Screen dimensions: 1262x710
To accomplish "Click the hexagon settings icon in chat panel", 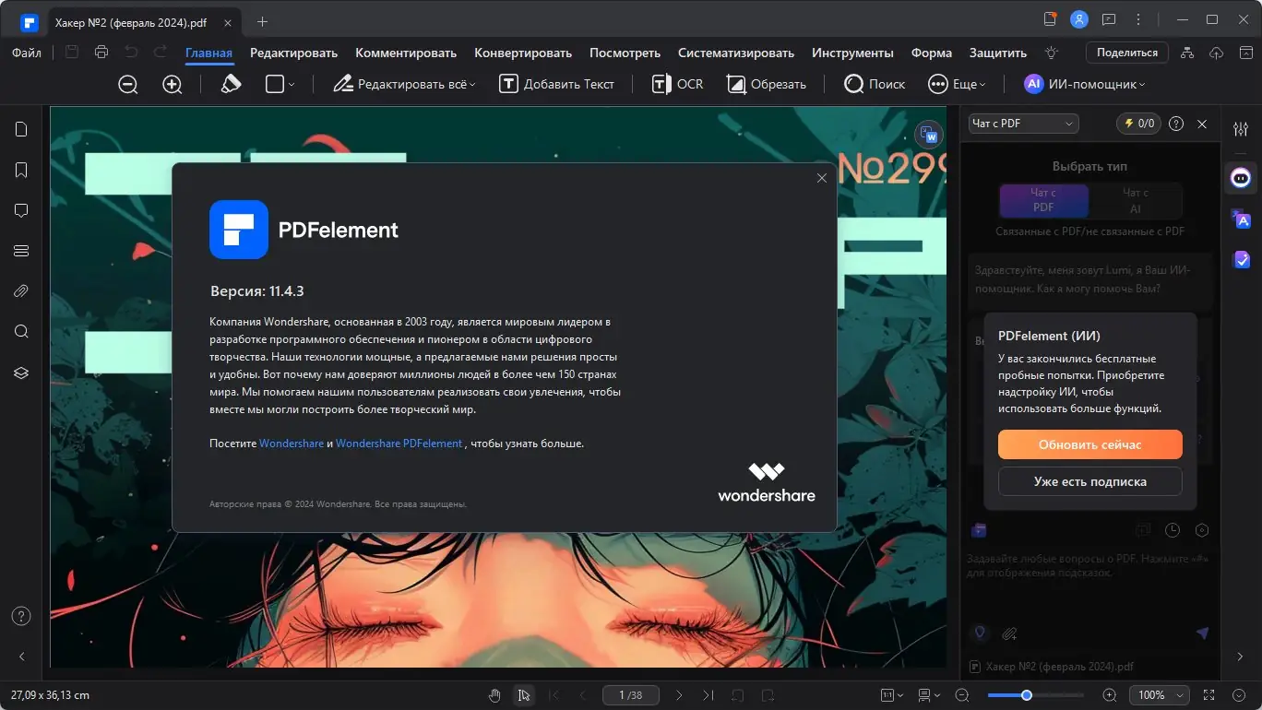I will click(1202, 530).
